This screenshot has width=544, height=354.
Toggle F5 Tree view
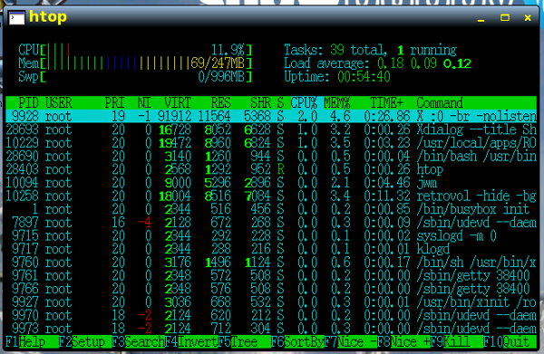(244, 342)
